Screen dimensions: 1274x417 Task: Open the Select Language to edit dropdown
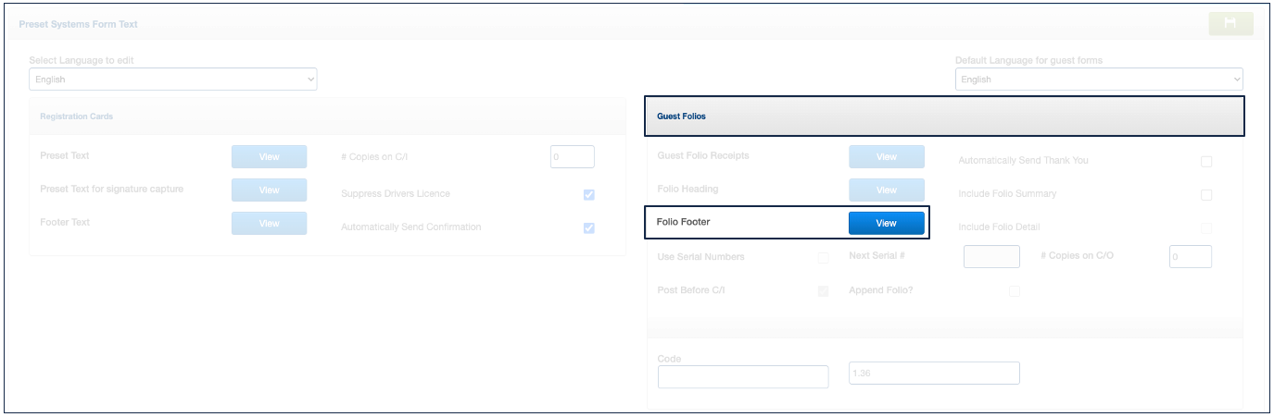173,80
